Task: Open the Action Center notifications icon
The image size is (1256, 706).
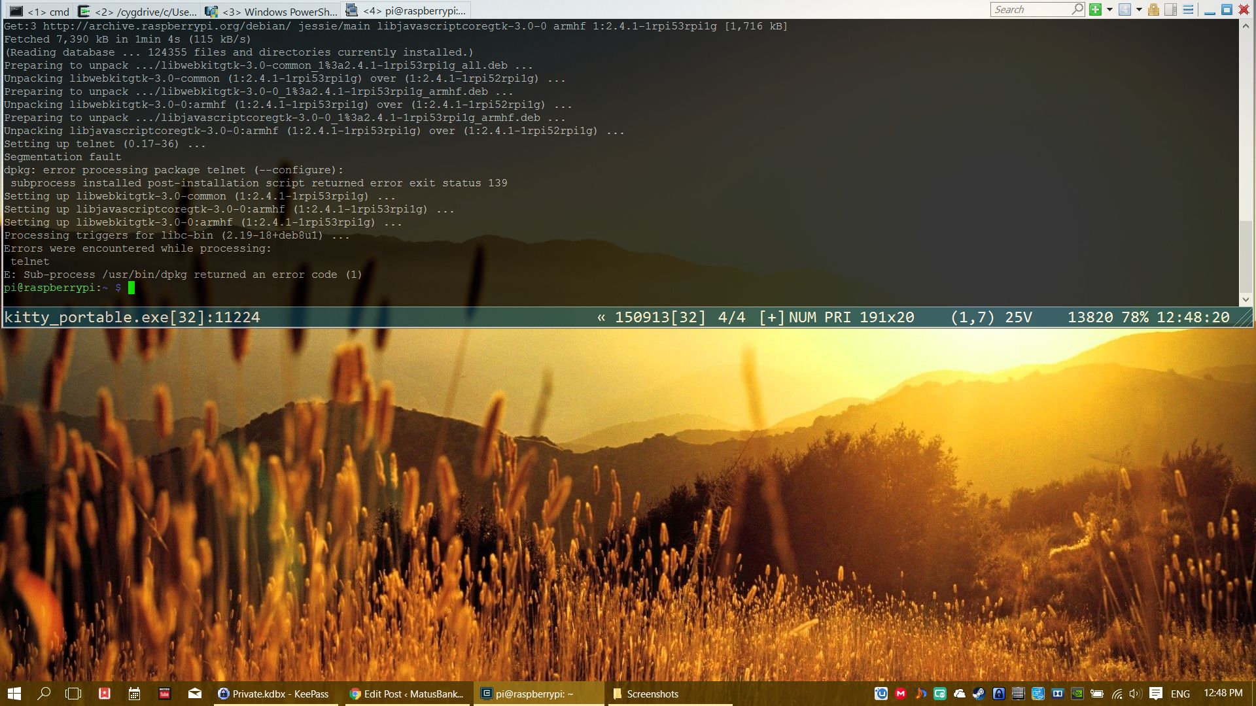Action: pyautogui.click(x=1156, y=694)
